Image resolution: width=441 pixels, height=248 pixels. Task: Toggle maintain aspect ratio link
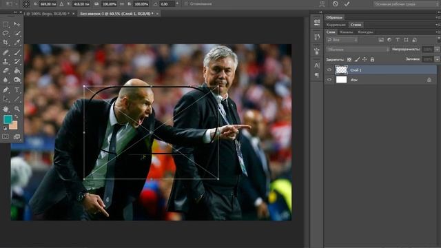[122, 4]
